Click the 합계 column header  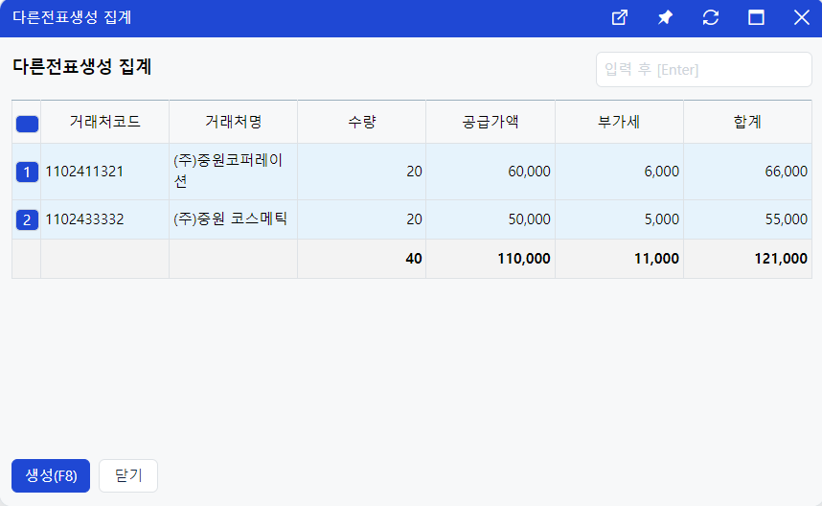pos(747,122)
